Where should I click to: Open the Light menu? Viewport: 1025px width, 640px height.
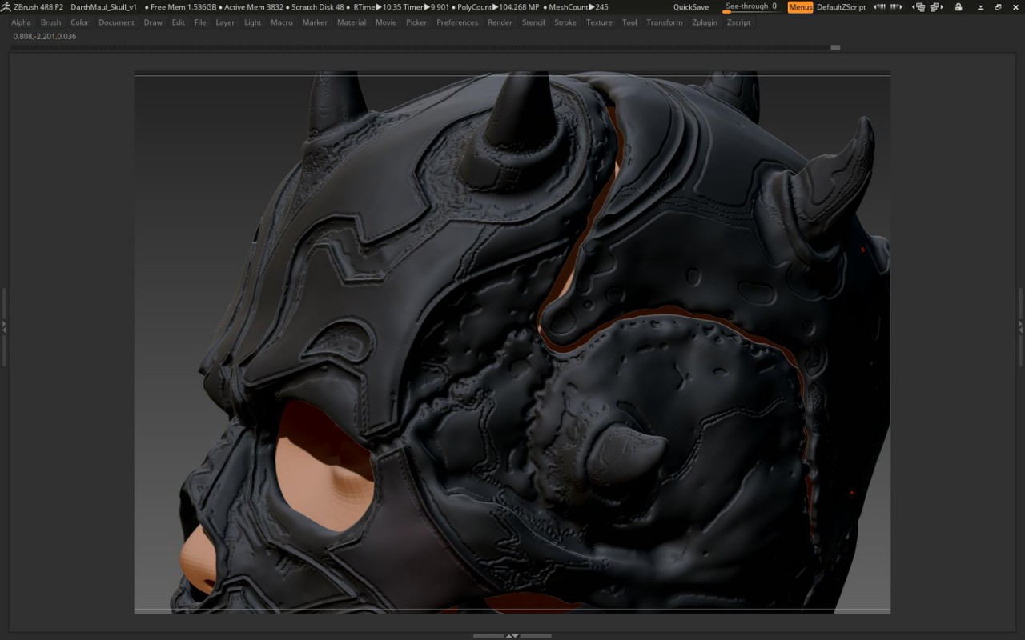coord(252,22)
